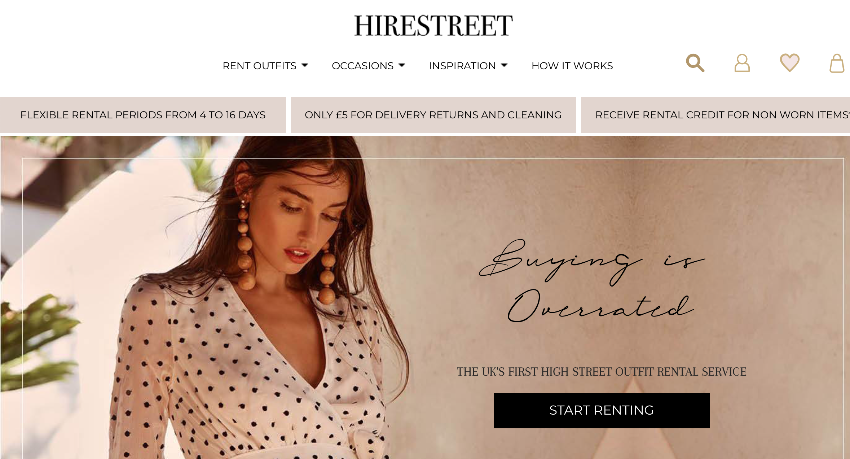The image size is (850, 459).
Task: Open the user account icon
Action: coord(742,63)
